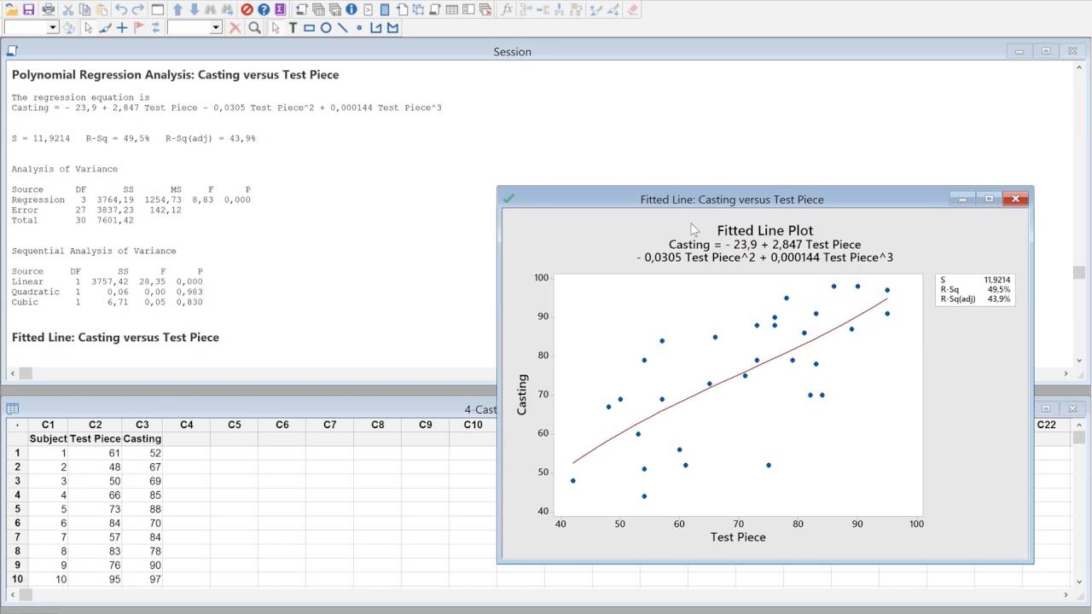The height and width of the screenshot is (614, 1092).
Task: Click the Fitted Line Plot title text
Action: click(x=764, y=230)
